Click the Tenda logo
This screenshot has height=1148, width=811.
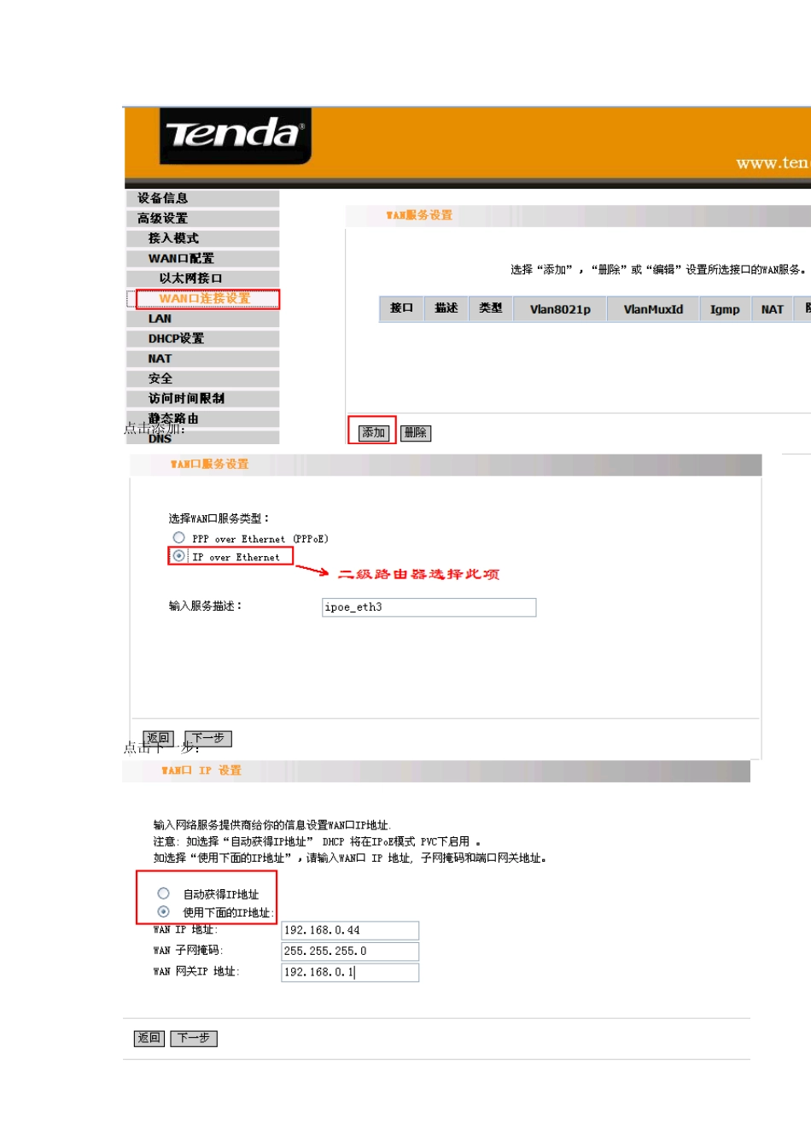[x=235, y=135]
